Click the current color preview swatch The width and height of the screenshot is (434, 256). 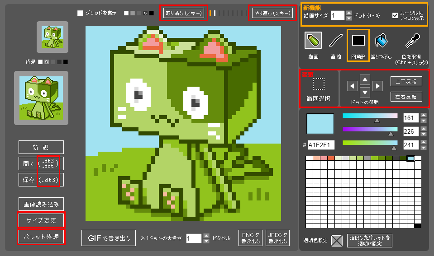click(320, 123)
